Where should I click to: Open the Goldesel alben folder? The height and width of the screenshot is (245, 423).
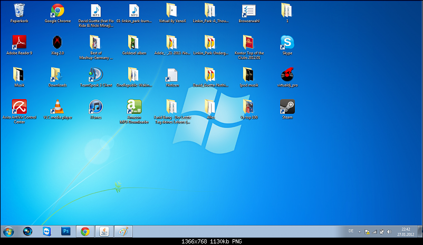click(x=134, y=43)
